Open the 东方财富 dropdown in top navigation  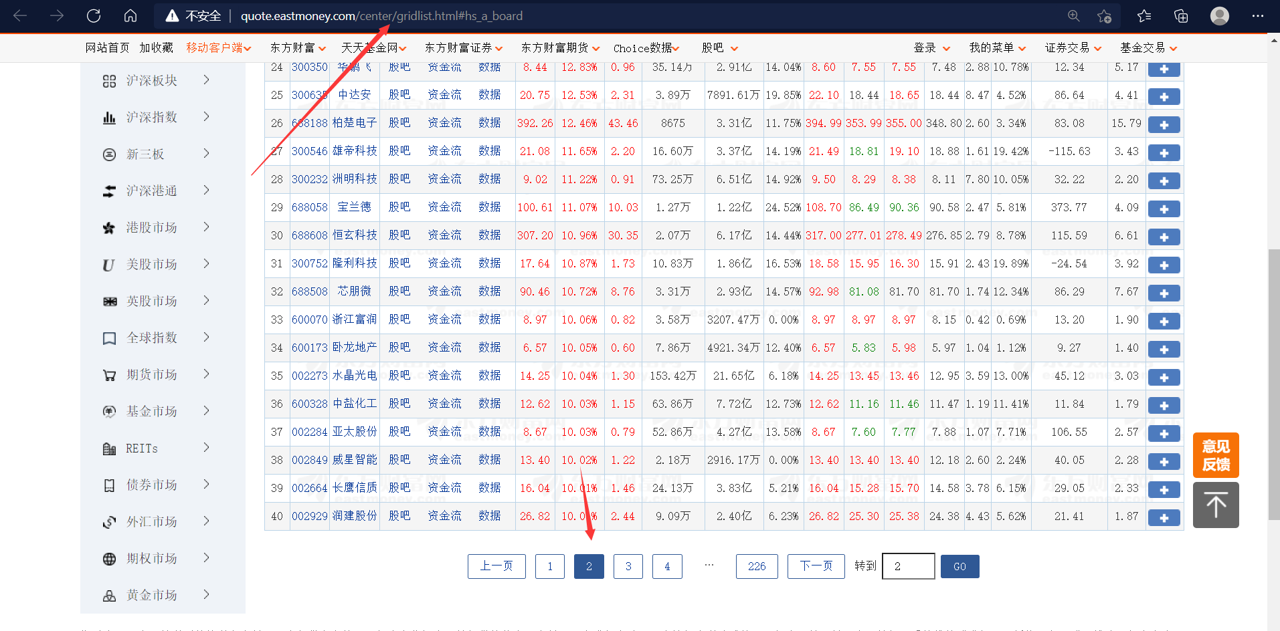[x=298, y=48]
